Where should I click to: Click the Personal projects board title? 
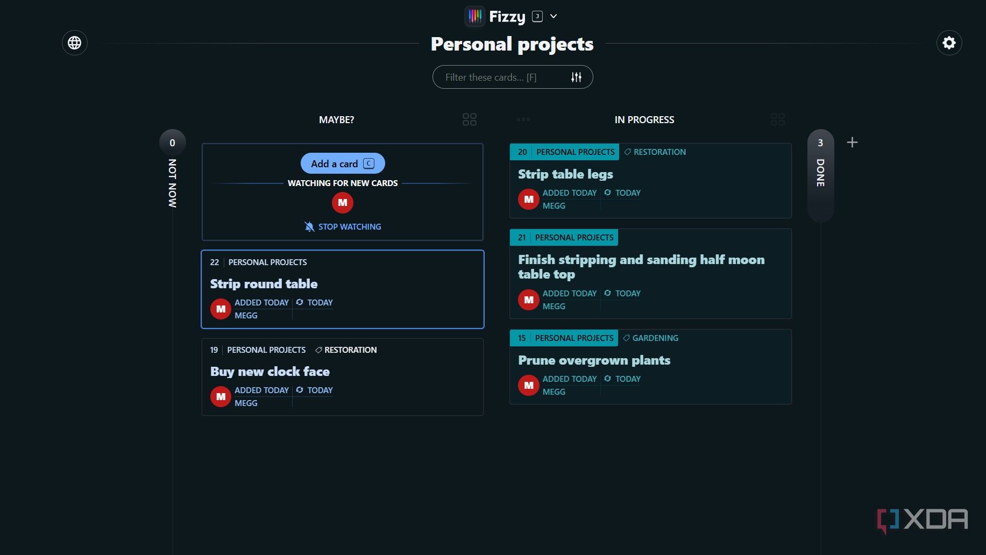coord(512,44)
